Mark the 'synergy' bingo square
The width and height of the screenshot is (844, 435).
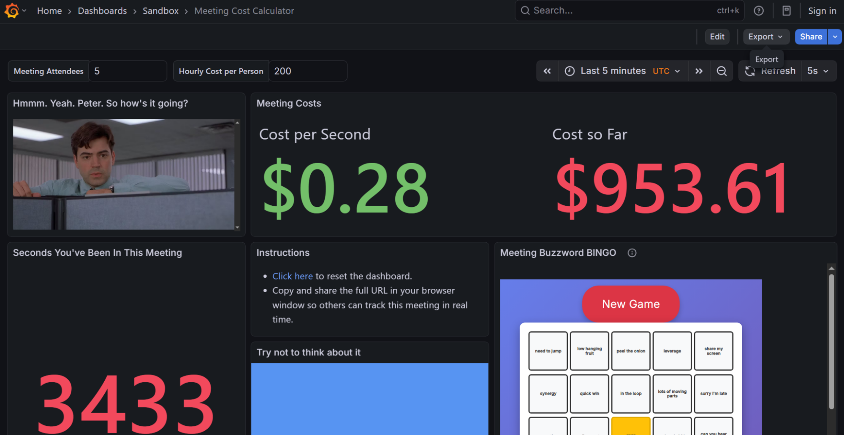point(548,394)
